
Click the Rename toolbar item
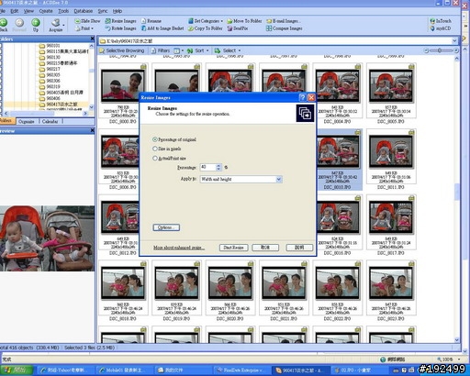click(151, 21)
